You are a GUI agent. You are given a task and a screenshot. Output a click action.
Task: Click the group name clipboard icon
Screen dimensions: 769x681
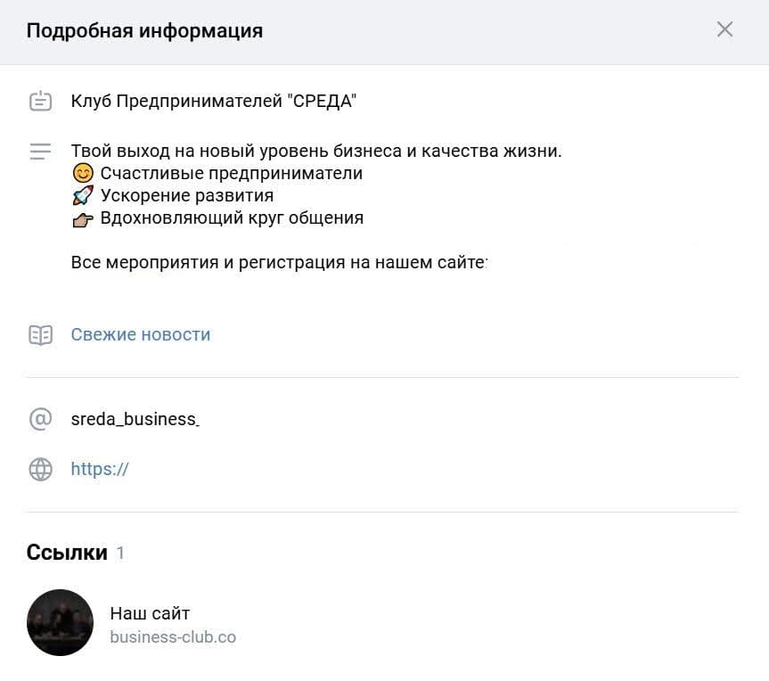coord(40,101)
